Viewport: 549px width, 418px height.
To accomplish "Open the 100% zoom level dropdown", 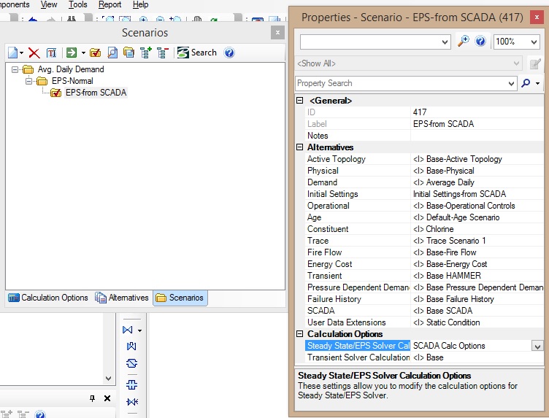I will point(533,42).
